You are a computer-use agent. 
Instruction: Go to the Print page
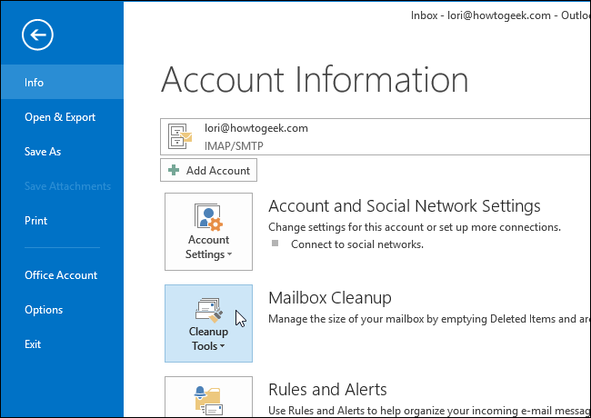[36, 221]
